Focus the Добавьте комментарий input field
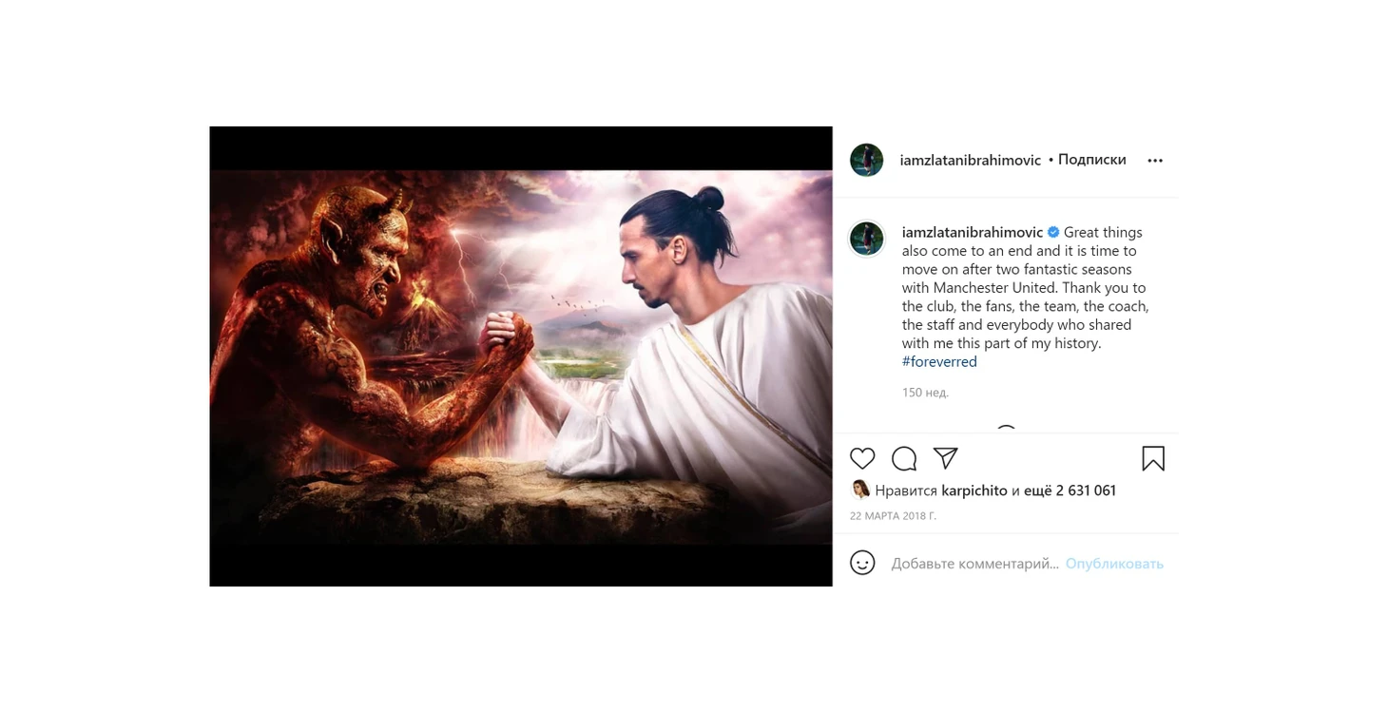1388x712 pixels. point(974,564)
